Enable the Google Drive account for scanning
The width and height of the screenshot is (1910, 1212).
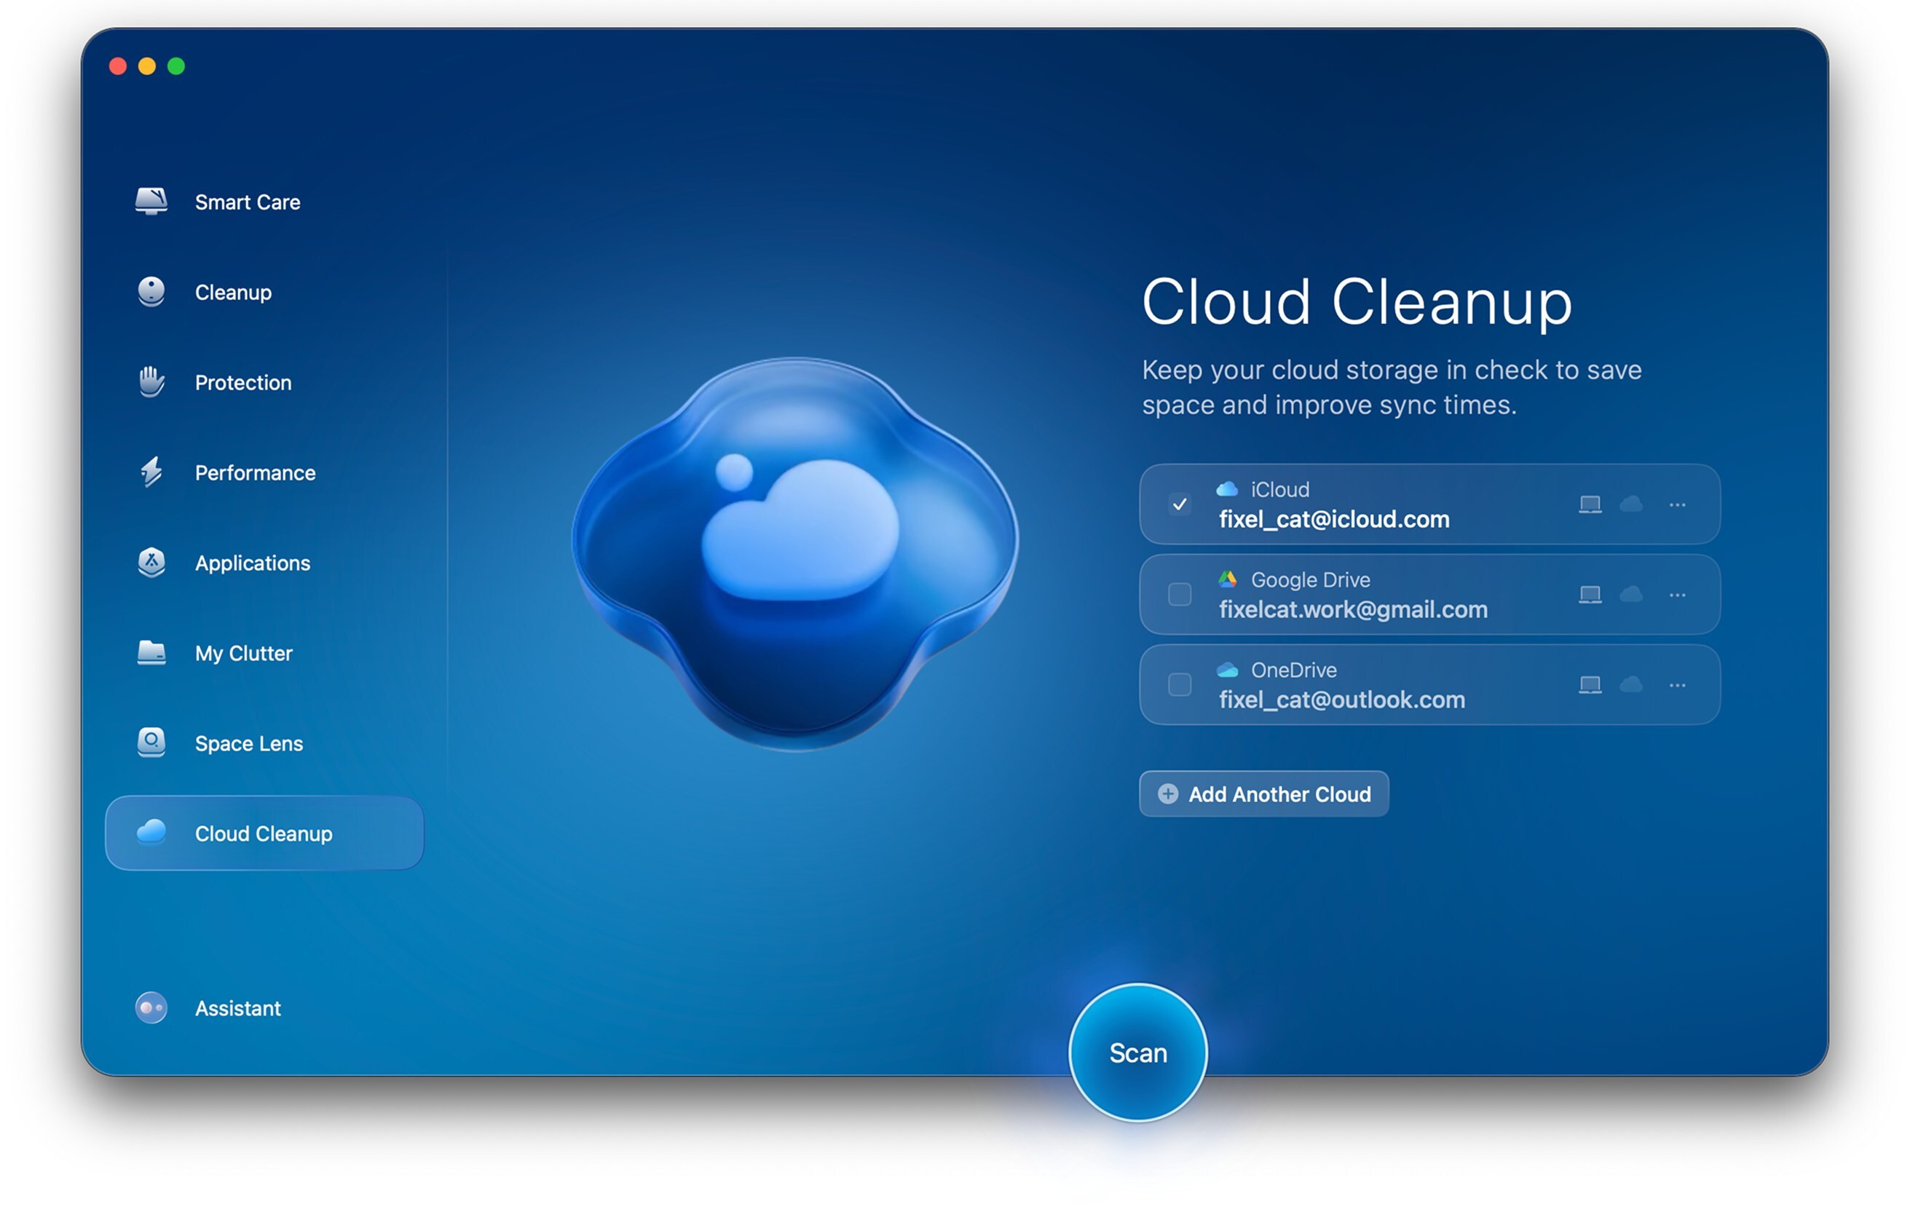[x=1181, y=595]
